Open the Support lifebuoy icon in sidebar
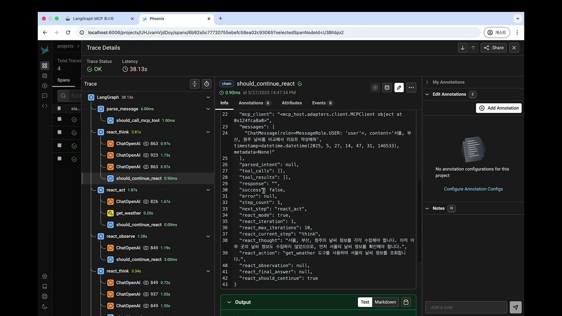 pyautogui.click(x=45, y=297)
